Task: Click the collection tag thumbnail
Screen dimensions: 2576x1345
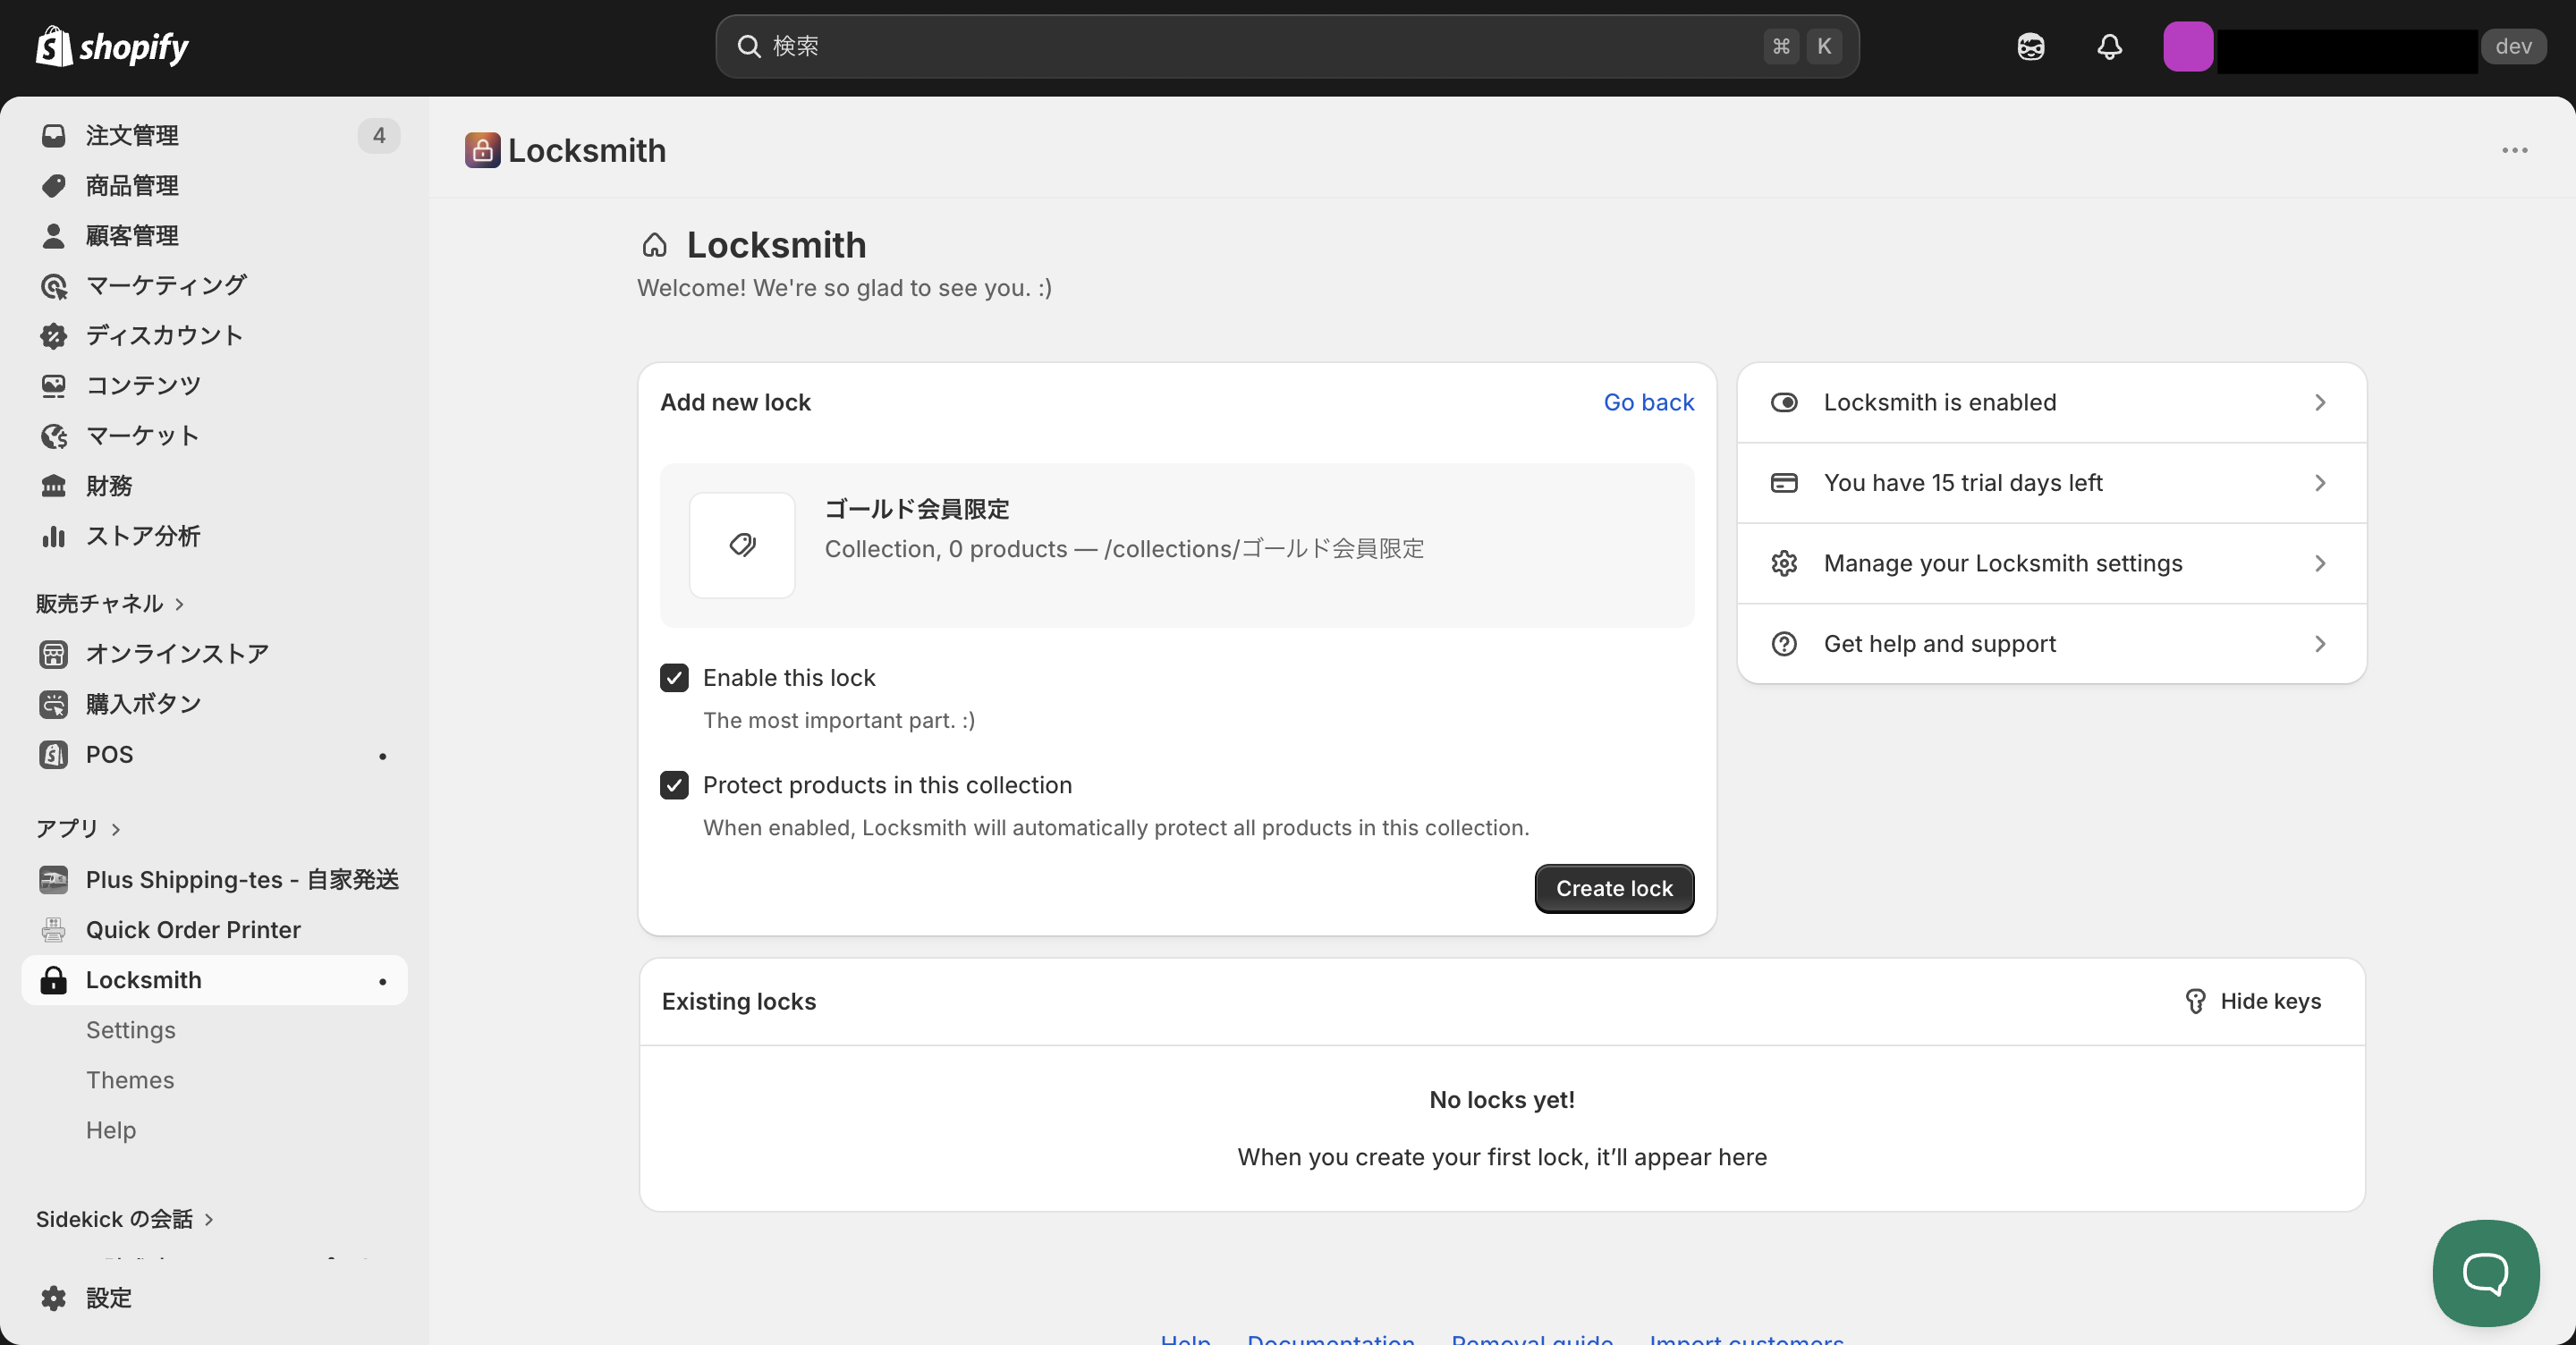Action: 742,545
